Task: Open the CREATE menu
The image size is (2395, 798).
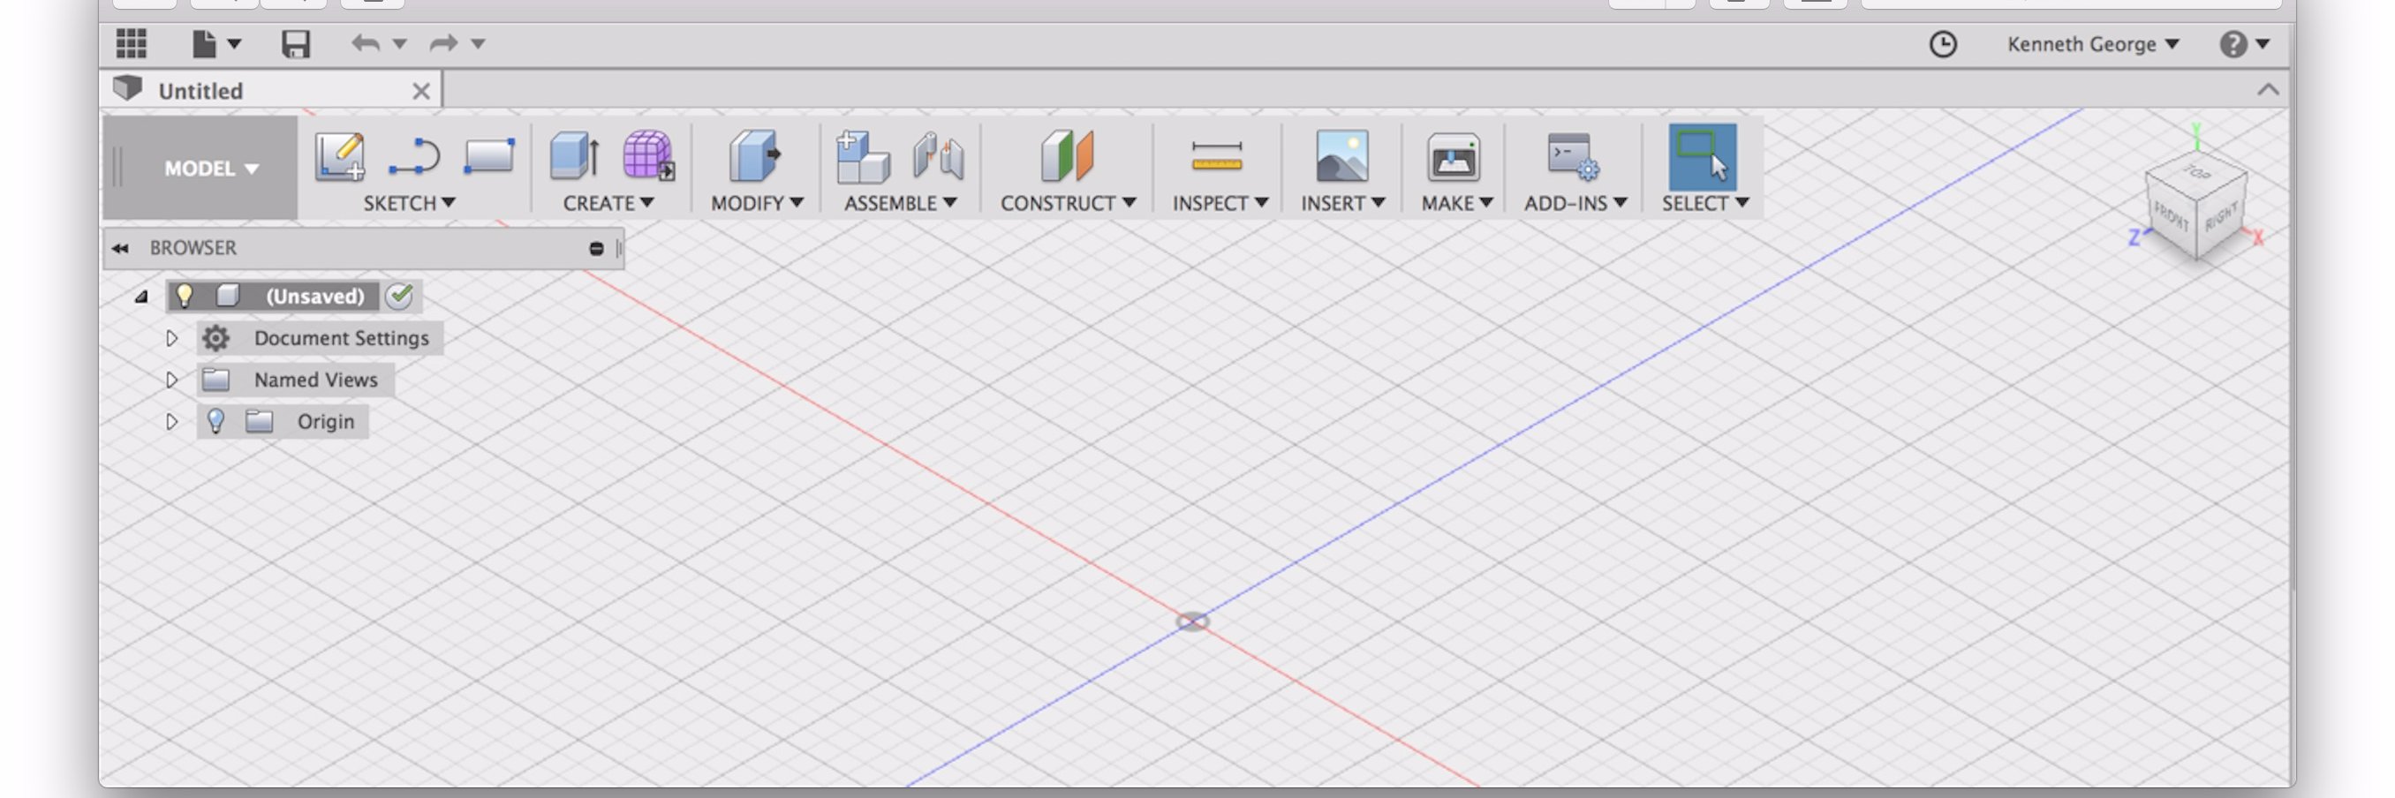Action: (x=608, y=202)
